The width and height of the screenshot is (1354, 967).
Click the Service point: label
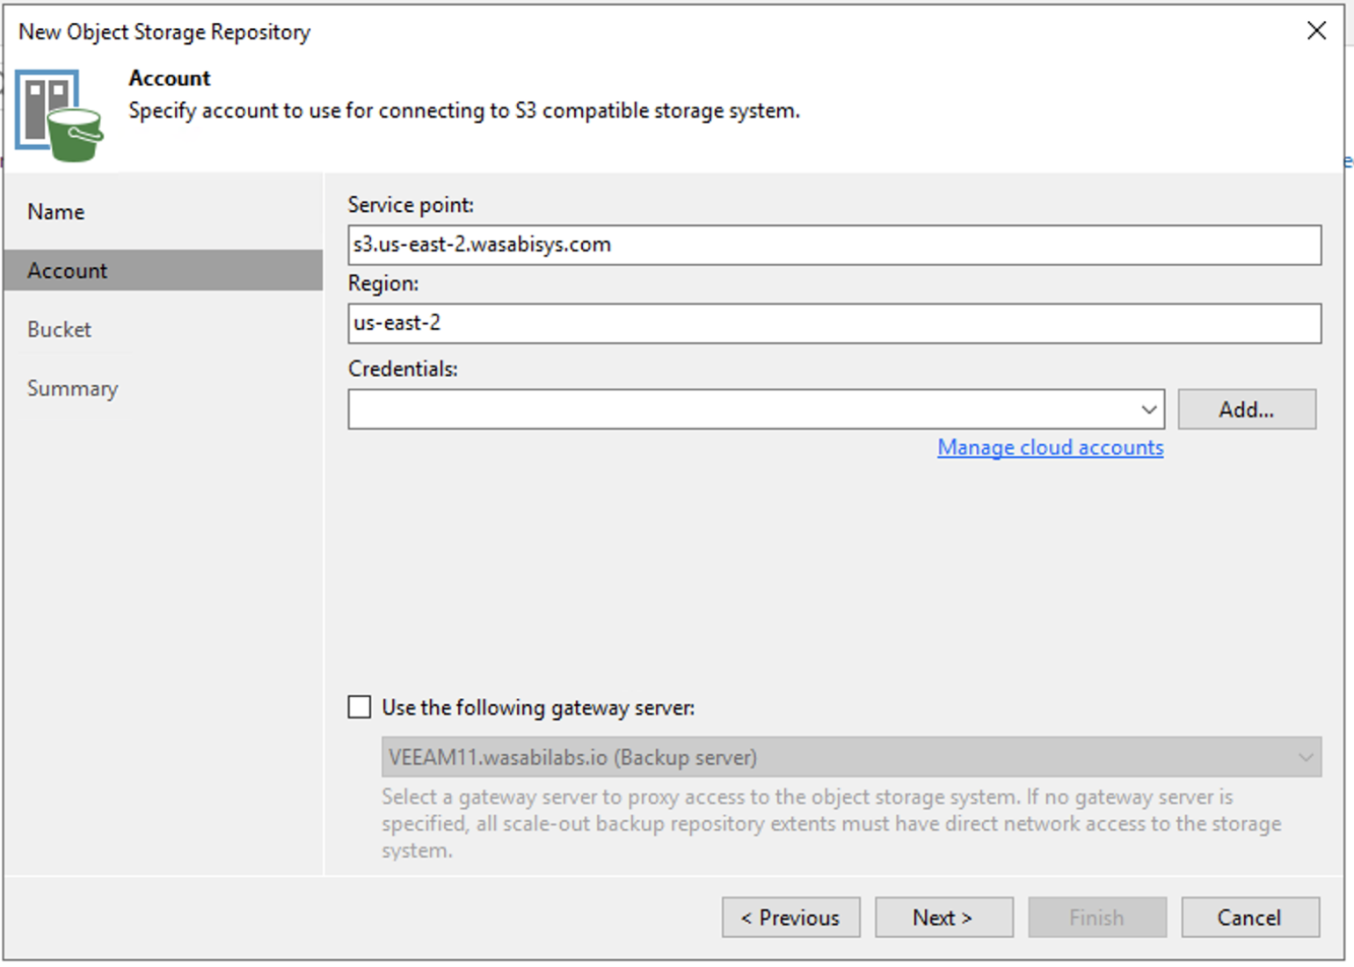point(411,205)
